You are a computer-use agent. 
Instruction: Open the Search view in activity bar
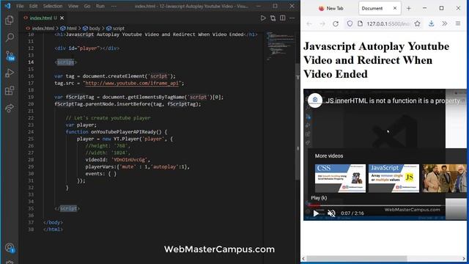click(10, 37)
